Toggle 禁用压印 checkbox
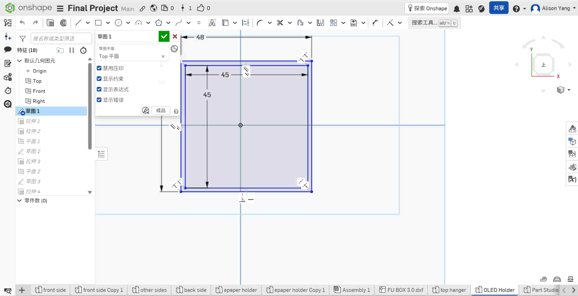This screenshot has width=578, height=296. 99,68
